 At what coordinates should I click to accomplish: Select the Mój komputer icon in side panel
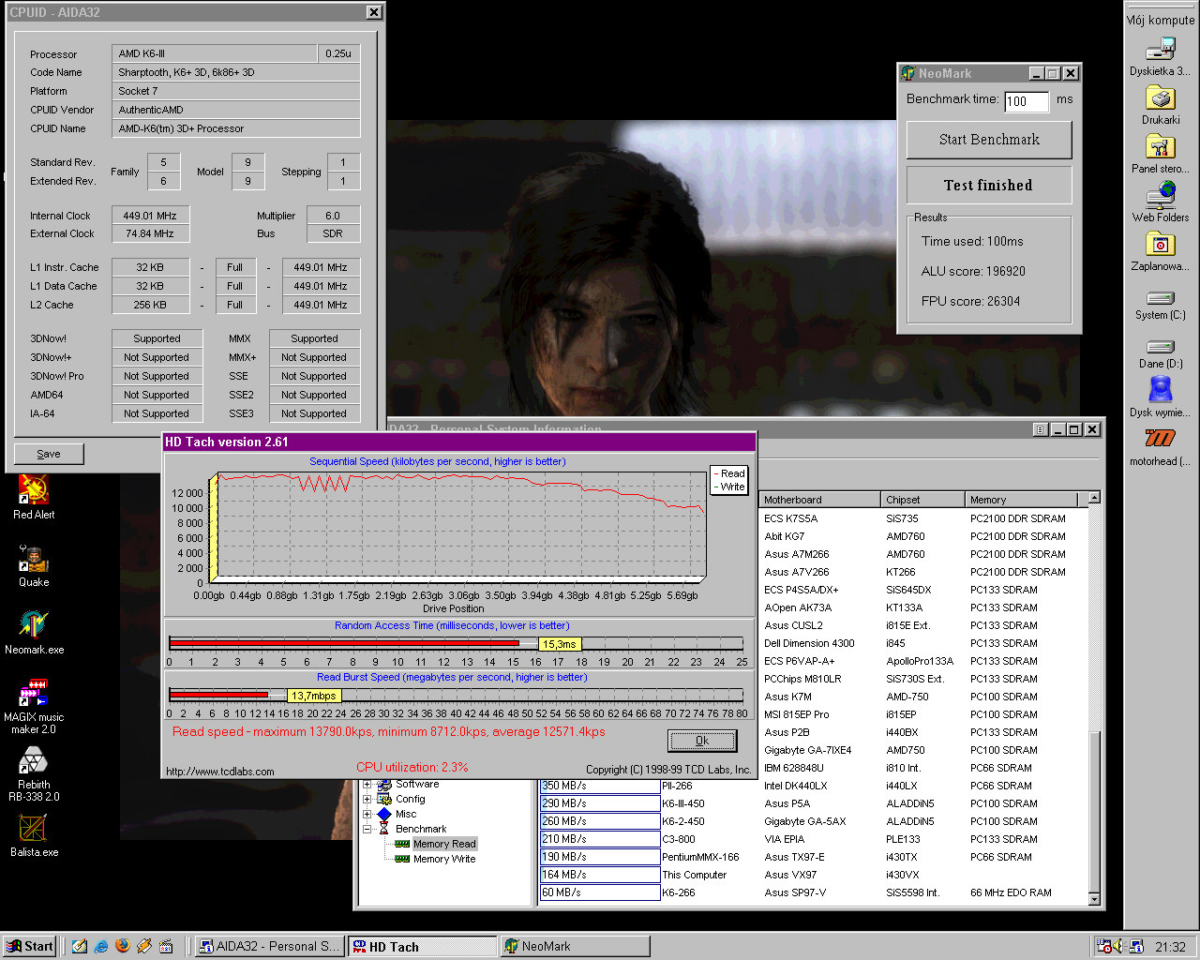click(x=1161, y=20)
